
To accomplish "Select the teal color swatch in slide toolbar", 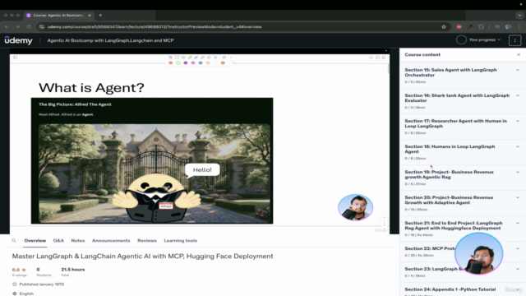I will 201,62.
